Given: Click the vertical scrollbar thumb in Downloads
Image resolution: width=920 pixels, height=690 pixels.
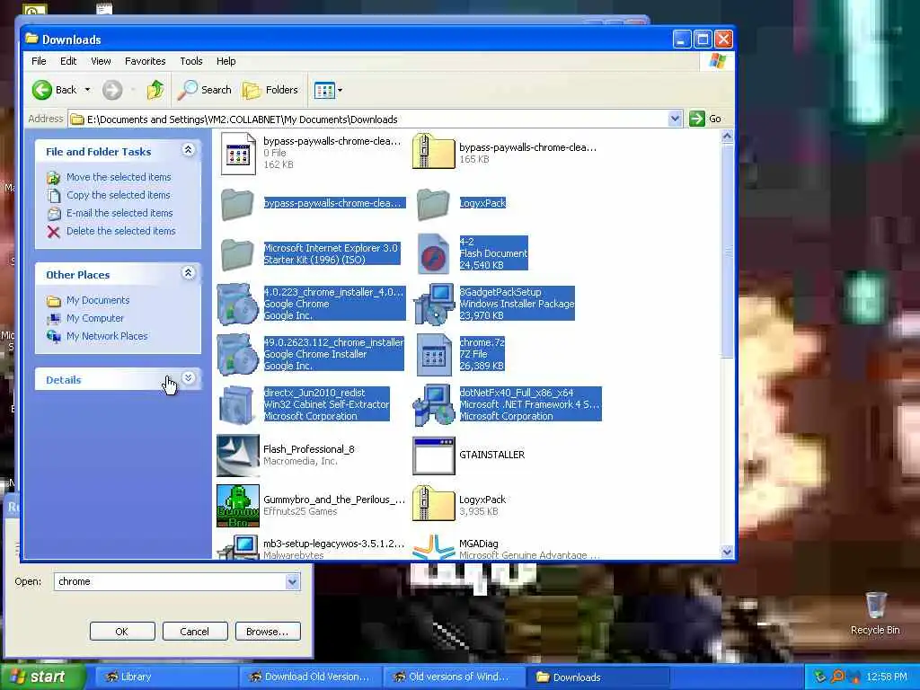Looking at the screenshot, I should tap(727, 252).
